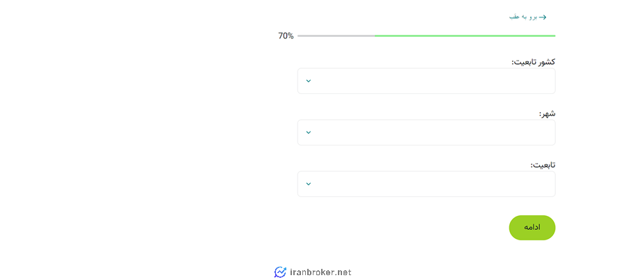Screen dimensions: 627x280
Task: Click the back arrow icon
Action: pyautogui.click(x=542, y=17)
